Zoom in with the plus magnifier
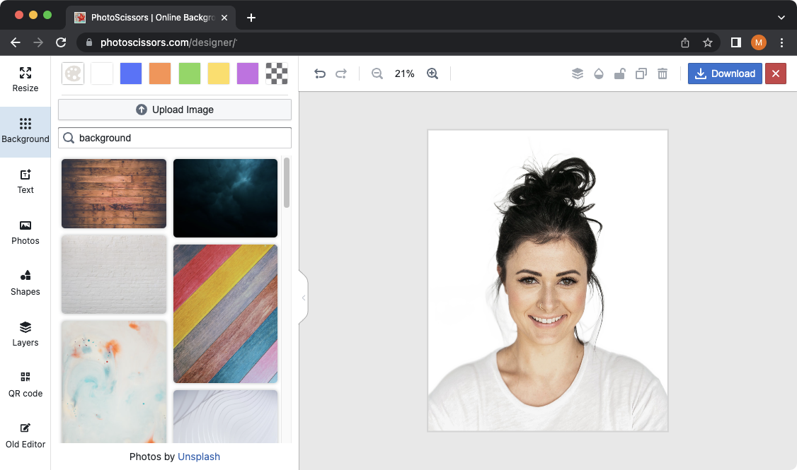The height and width of the screenshot is (470, 797). tap(432, 74)
